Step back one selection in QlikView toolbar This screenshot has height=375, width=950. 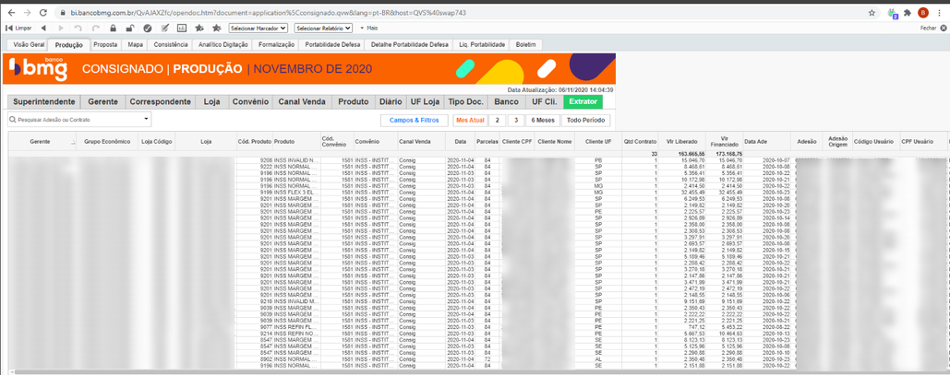(43, 28)
